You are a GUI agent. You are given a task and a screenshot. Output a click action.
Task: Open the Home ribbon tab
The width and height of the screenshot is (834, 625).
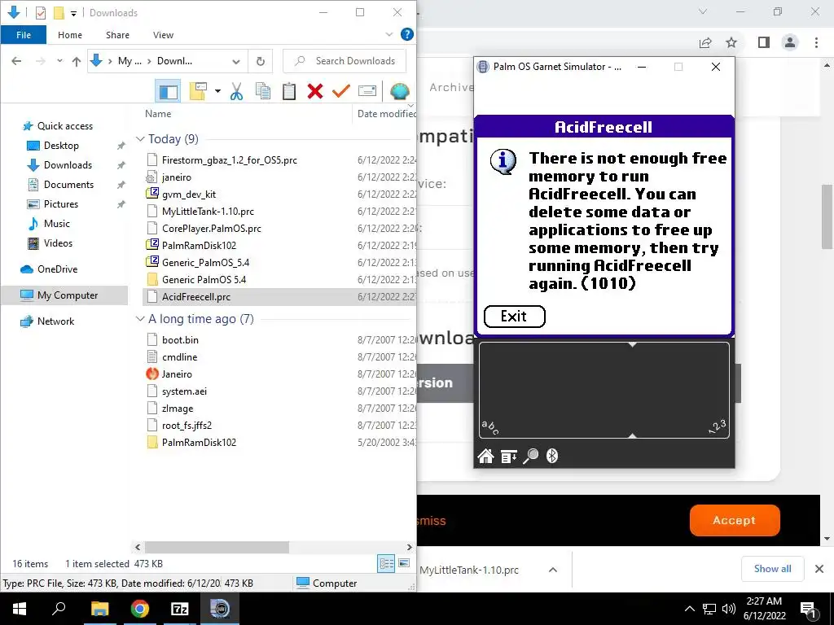pos(70,35)
